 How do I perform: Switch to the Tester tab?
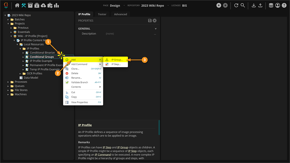tap(102, 14)
